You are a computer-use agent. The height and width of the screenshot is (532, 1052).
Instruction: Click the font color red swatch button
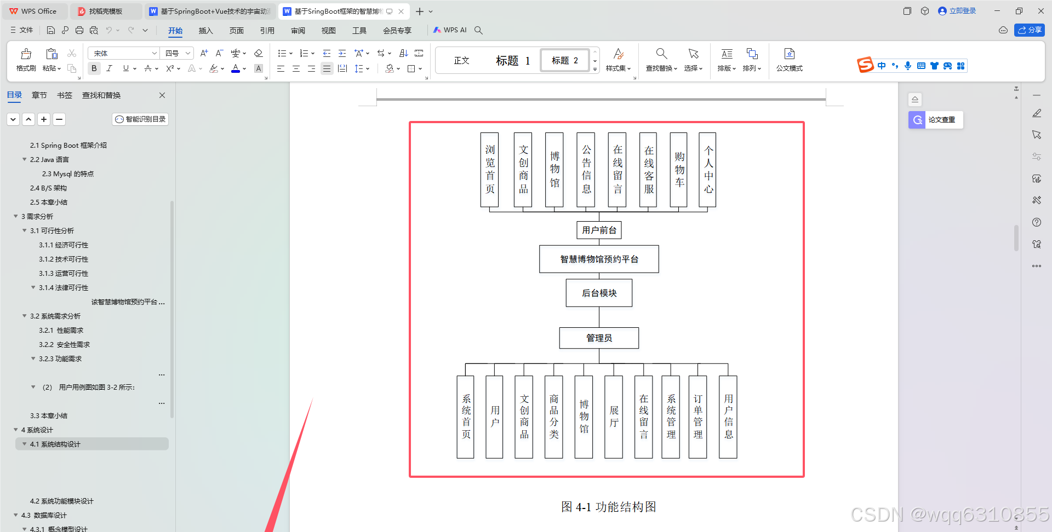(x=236, y=68)
